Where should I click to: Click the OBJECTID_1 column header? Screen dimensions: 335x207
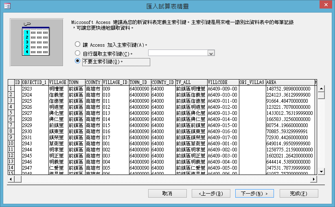coord(34,82)
